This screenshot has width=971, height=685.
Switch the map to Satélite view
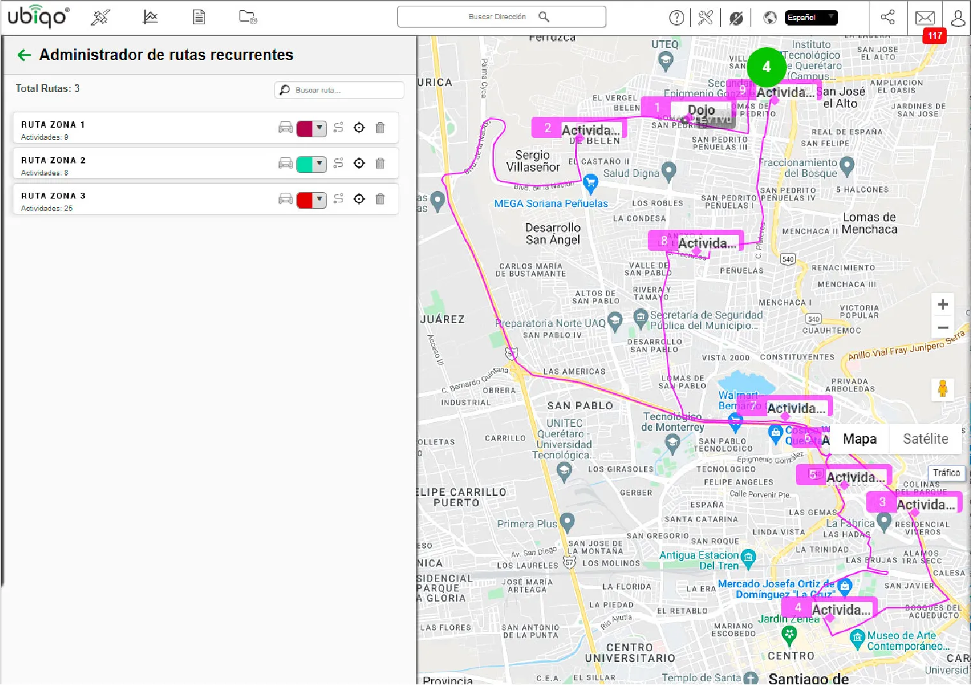click(x=926, y=439)
